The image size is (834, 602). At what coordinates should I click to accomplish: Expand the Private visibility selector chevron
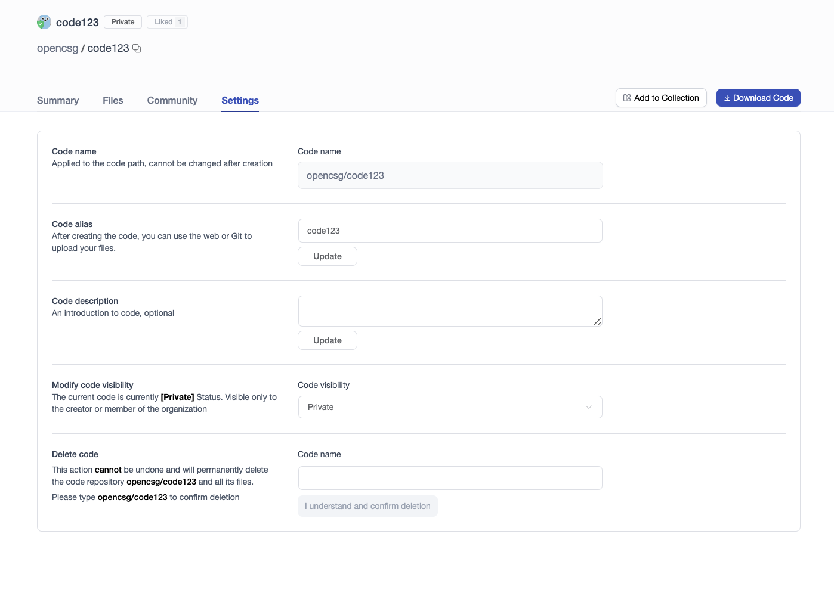(x=588, y=407)
